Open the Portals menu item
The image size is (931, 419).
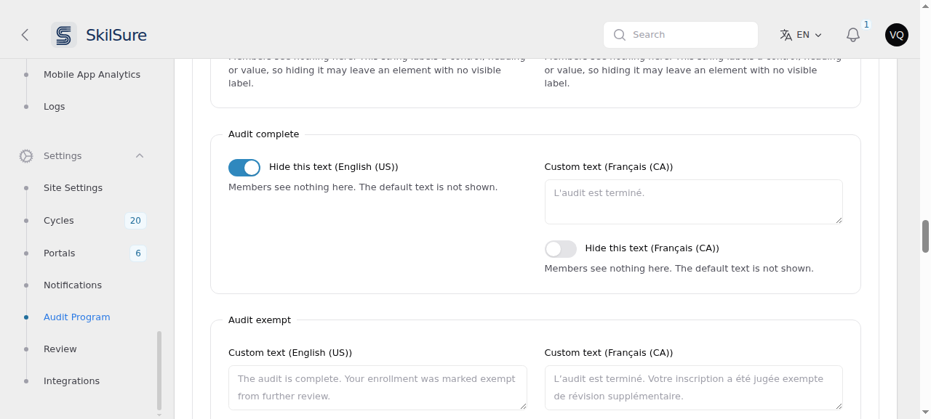[x=60, y=253]
